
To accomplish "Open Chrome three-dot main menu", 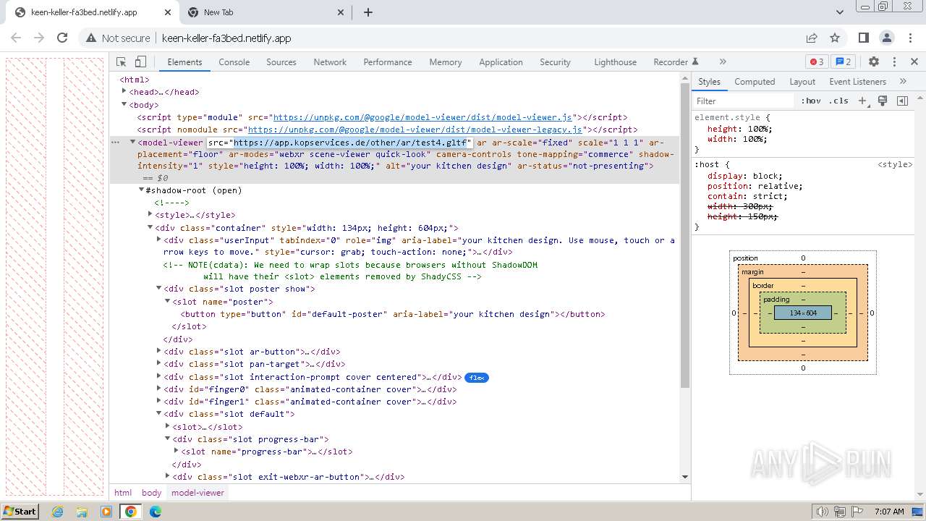I will [x=910, y=38].
